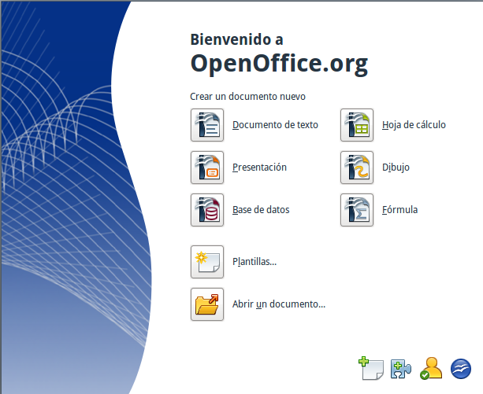483x394 pixels.
Task: Click the Plantillas... label
Action: [x=255, y=262]
